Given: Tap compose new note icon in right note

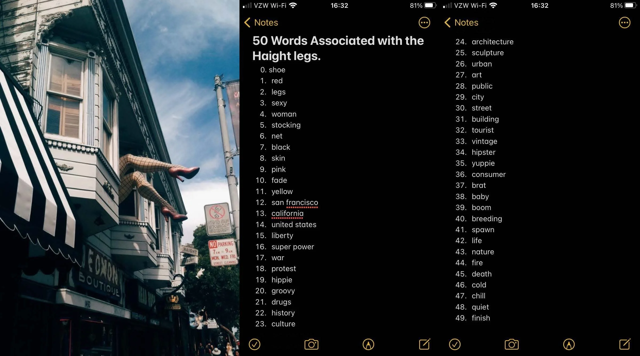Looking at the screenshot, I should click(x=625, y=344).
